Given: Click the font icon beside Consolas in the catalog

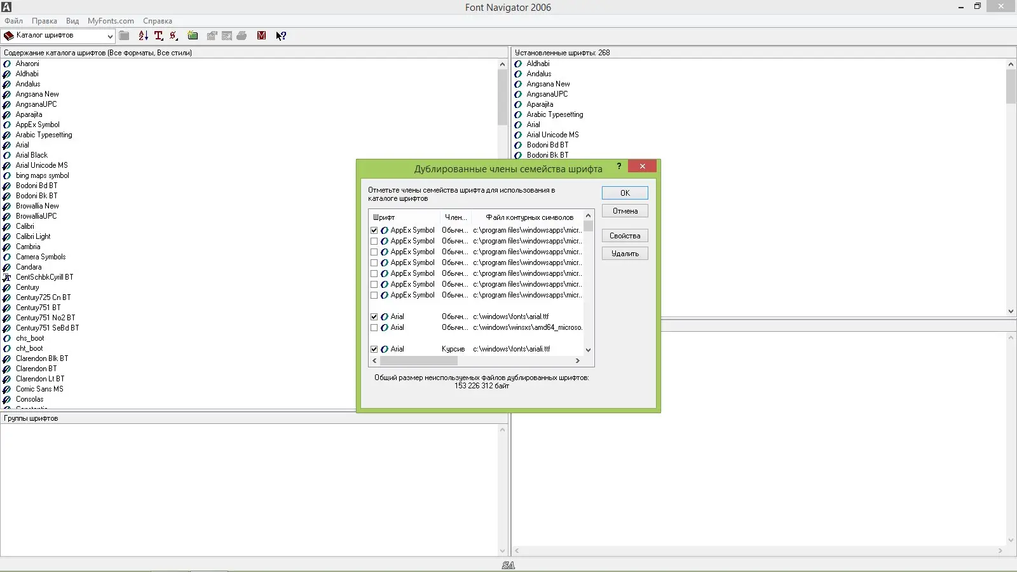Looking at the screenshot, I should coord(7,399).
